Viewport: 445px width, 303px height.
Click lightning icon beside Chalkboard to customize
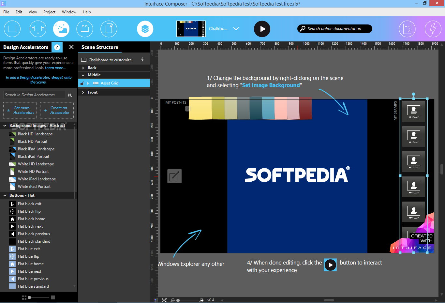[x=142, y=60]
